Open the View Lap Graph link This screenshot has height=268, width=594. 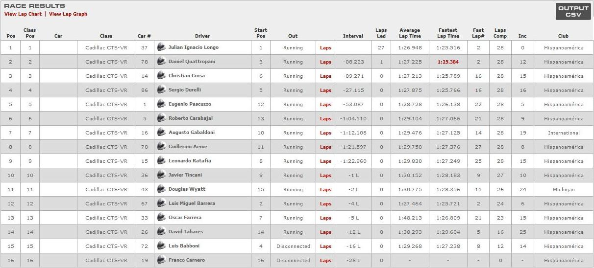point(68,14)
